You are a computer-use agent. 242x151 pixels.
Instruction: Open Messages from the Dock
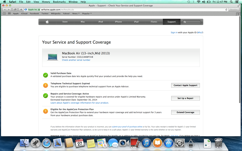(113, 143)
